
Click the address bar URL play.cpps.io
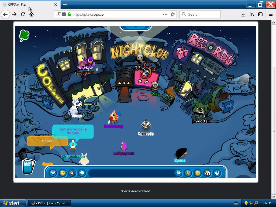coord(88,15)
